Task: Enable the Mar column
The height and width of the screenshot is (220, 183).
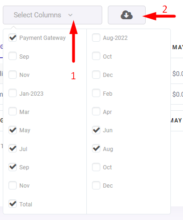Action: pos(13,112)
